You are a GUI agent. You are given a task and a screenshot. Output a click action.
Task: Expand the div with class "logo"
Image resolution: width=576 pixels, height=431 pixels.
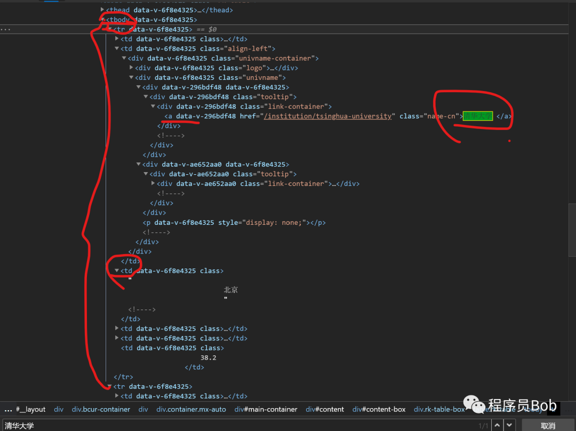tap(132, 68)
